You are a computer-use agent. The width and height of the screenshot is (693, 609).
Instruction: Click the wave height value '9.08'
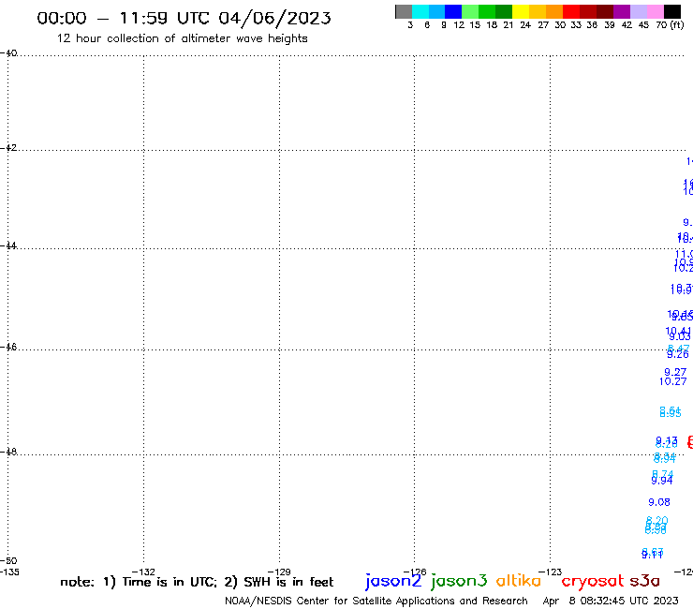pos(659,502)
